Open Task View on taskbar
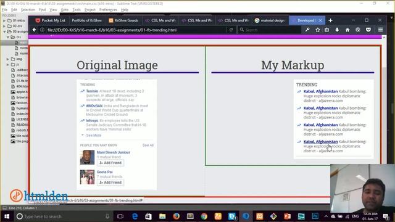 click(120, 216)
